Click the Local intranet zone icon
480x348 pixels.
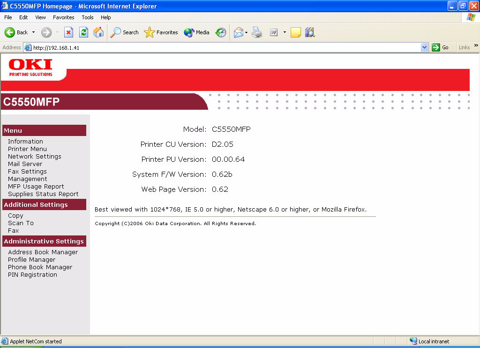coord(413,341)
